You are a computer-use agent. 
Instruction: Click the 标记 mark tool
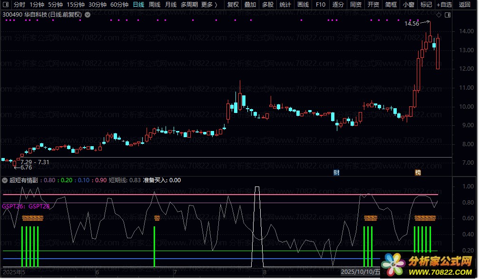tap(426, 5)
